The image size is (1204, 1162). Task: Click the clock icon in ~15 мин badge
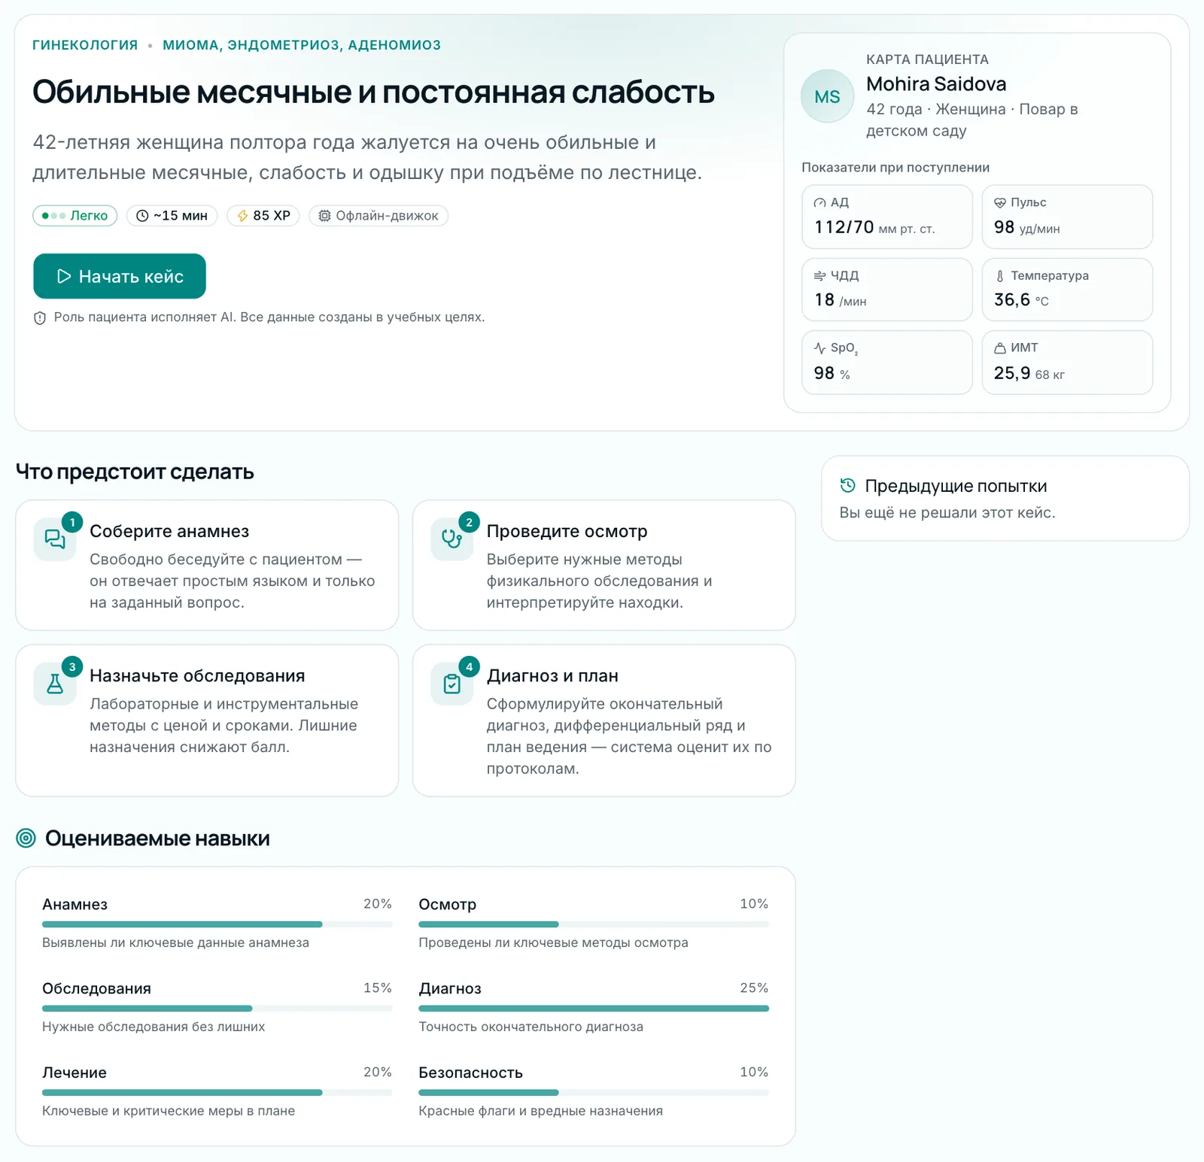point(142,216)
